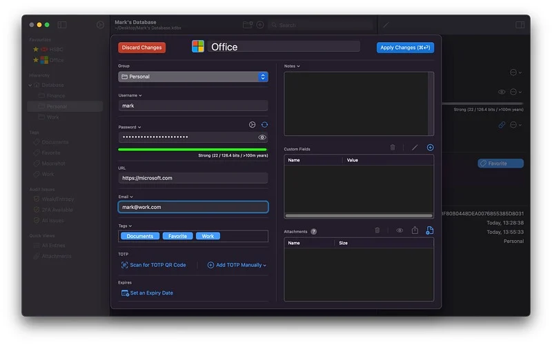
Task: Reveal the password with the eye icon
Action: [x=262, y=137]
